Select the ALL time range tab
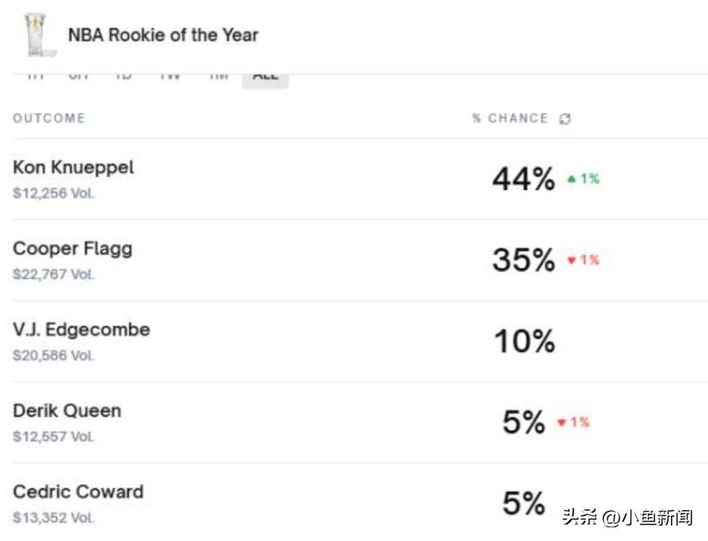Viewport: 708px width, 541px height. point(265,75)
